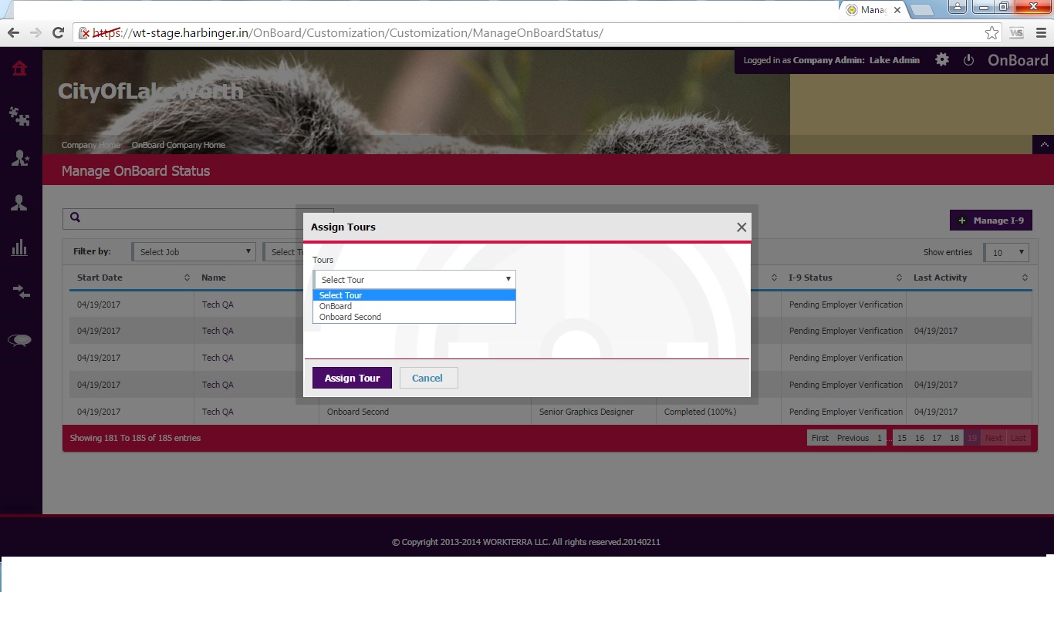Open the single user sidebar icon
Image resolution: width=1054 pixels, height=626 pixels.
click(19, 203)
